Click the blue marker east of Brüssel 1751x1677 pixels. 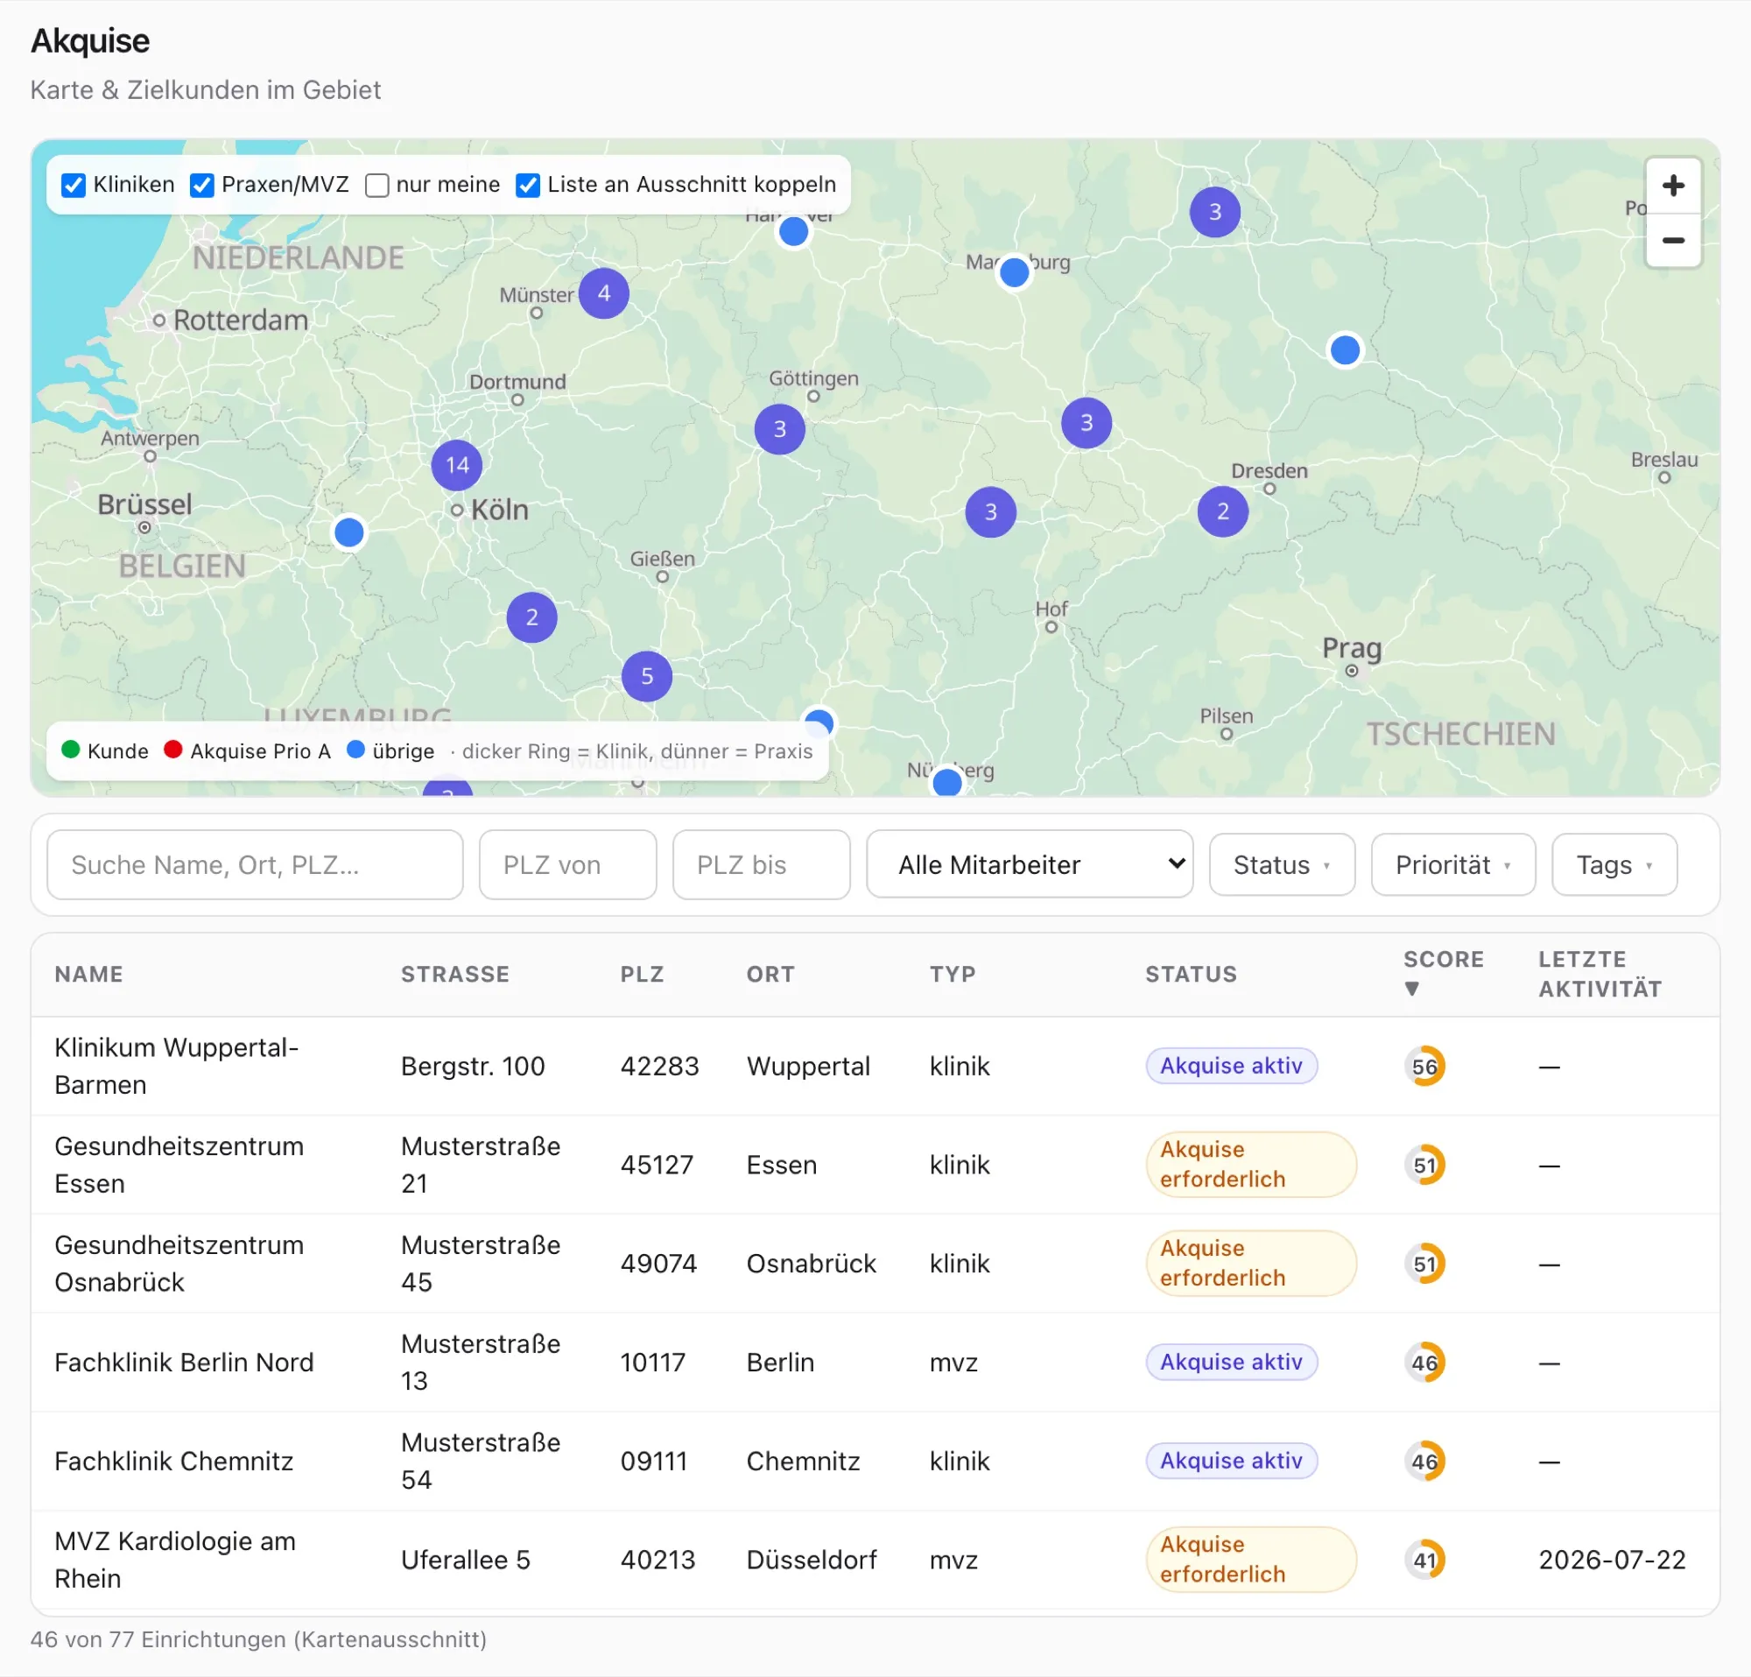click(x=348, y=532)
